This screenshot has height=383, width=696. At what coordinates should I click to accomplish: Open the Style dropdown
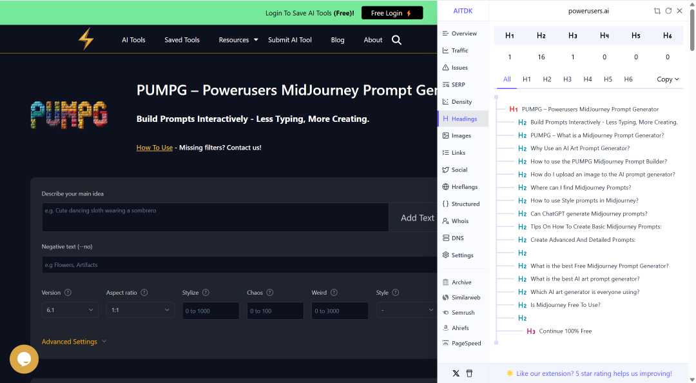click(x=406, y=310)
